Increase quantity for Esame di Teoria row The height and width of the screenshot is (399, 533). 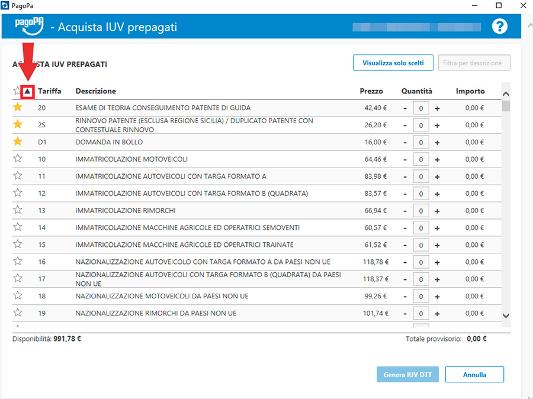pyautogui.click(x=438, y=108)
